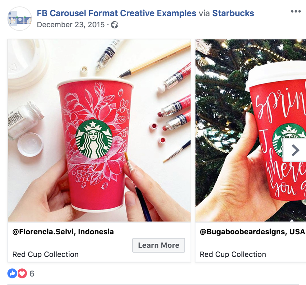Click the blue Like reaction icon
Image resolution: width=306 pixels, height=285 pixels.
pyautogui.click(x=12, y=274)
